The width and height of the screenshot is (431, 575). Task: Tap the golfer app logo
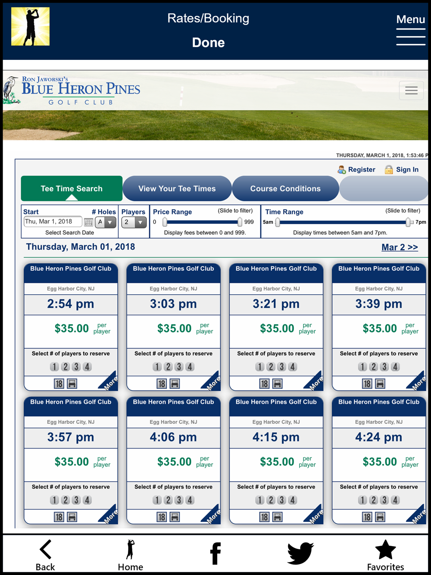pos(30,26)
